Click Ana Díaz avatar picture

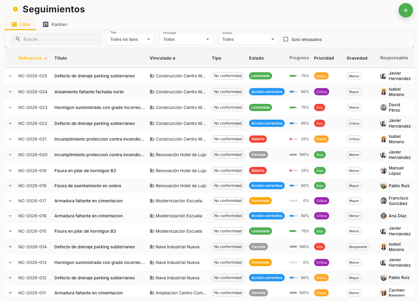pos(383,216)
